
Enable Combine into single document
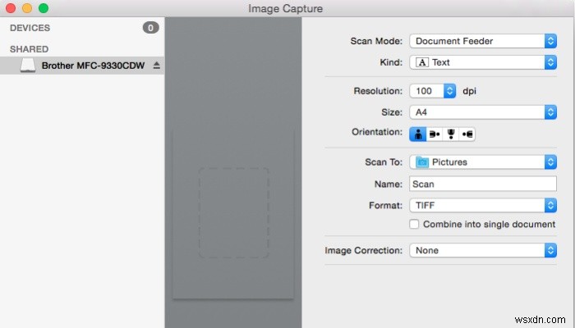coord(414,224)
